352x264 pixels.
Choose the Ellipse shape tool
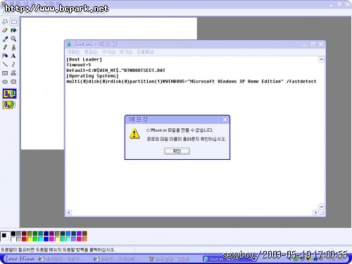point(5,82)
